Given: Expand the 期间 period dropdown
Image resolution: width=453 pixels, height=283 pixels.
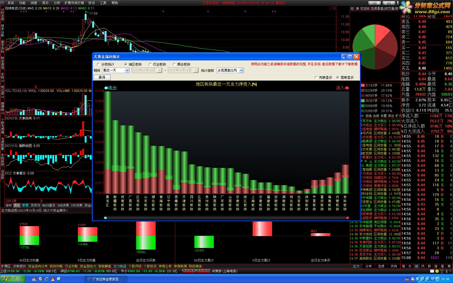Looking at the screenshot, I should pos(127,70).
